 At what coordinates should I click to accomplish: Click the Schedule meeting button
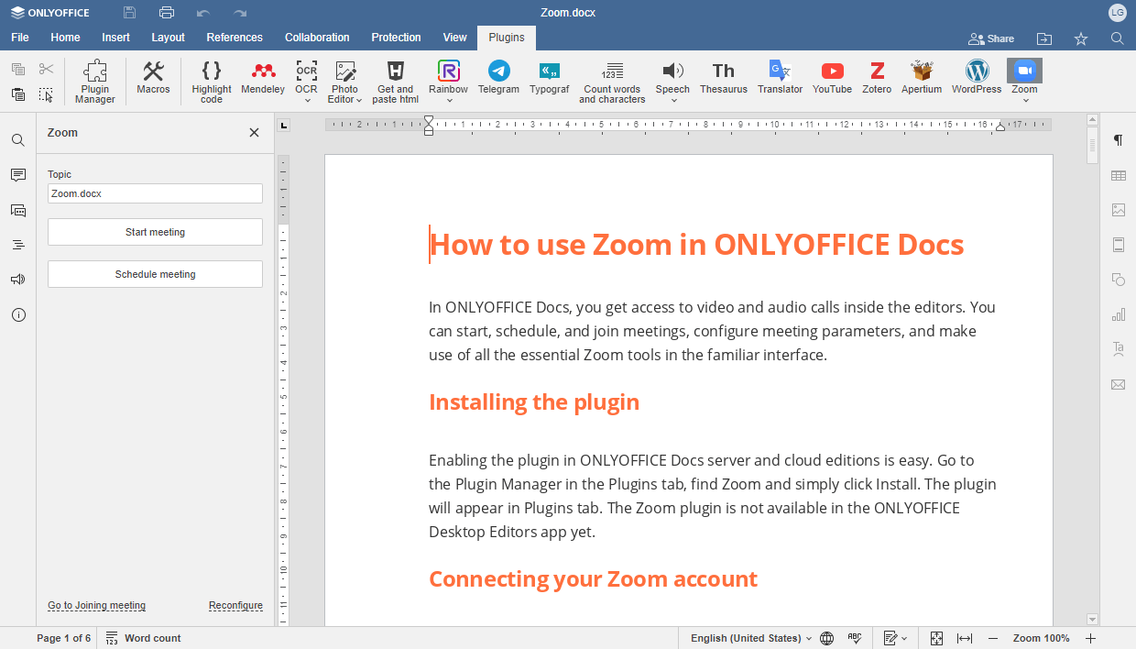pos(155,274)
